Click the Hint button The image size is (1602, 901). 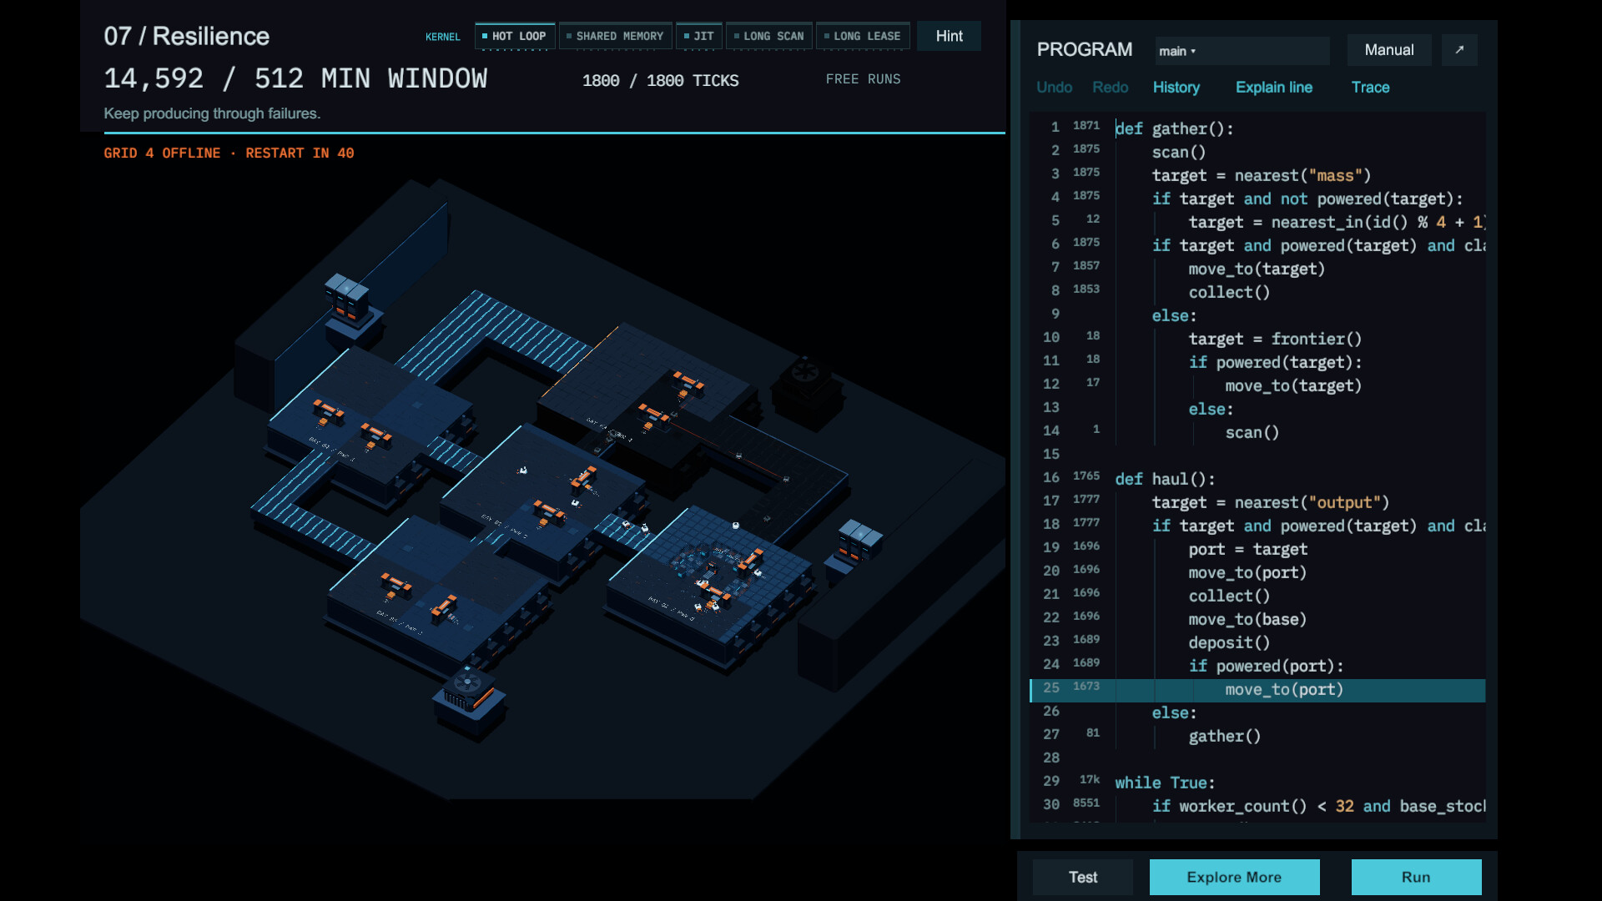(949, 36)
